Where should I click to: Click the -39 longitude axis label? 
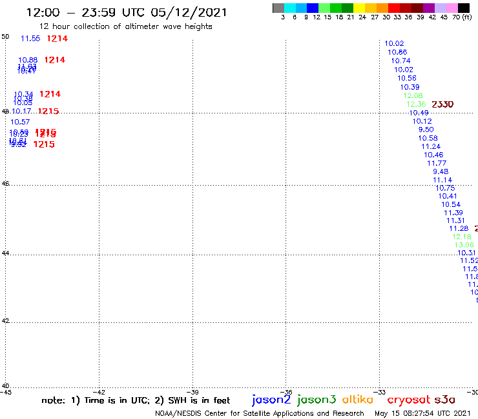[192, 393]
